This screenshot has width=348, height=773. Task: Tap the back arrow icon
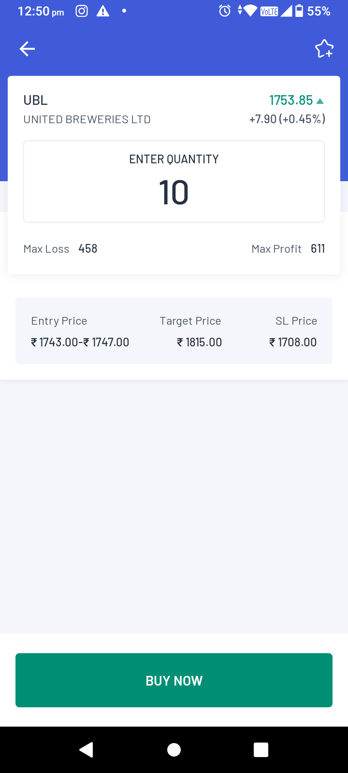27,49
